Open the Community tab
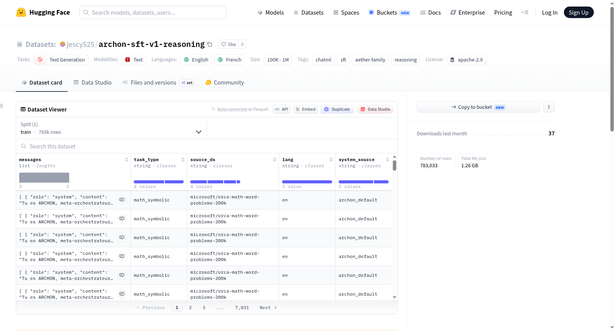Viewport: 615px width, 331px height. tap(225, 82)
